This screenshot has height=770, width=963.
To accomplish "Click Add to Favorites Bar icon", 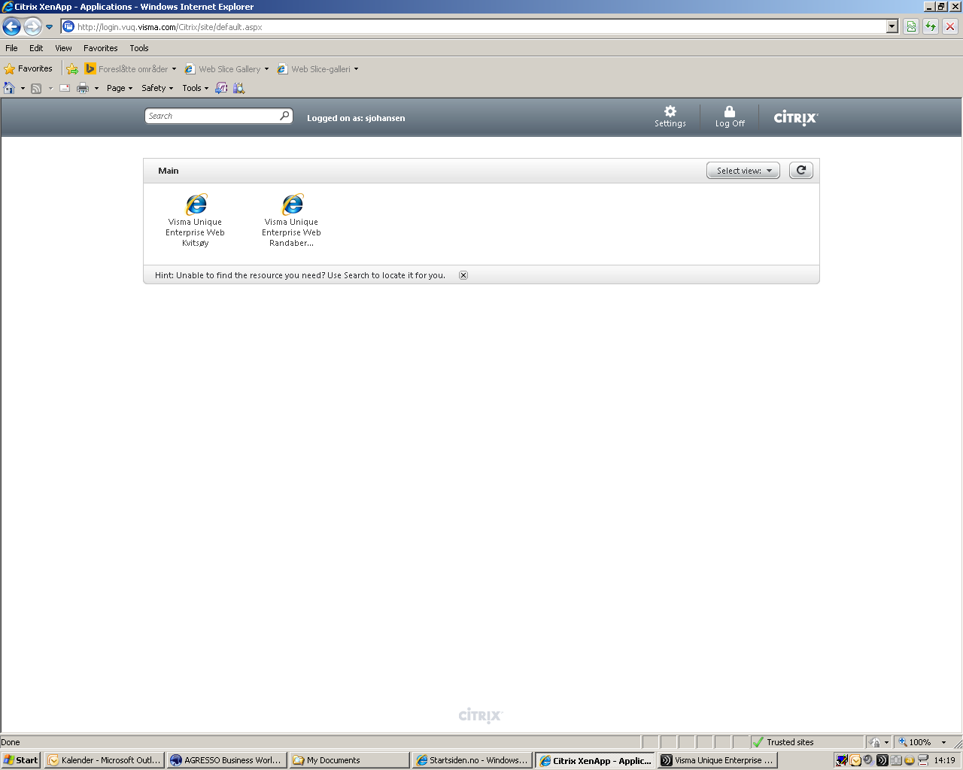I will (x=72, y=68).
